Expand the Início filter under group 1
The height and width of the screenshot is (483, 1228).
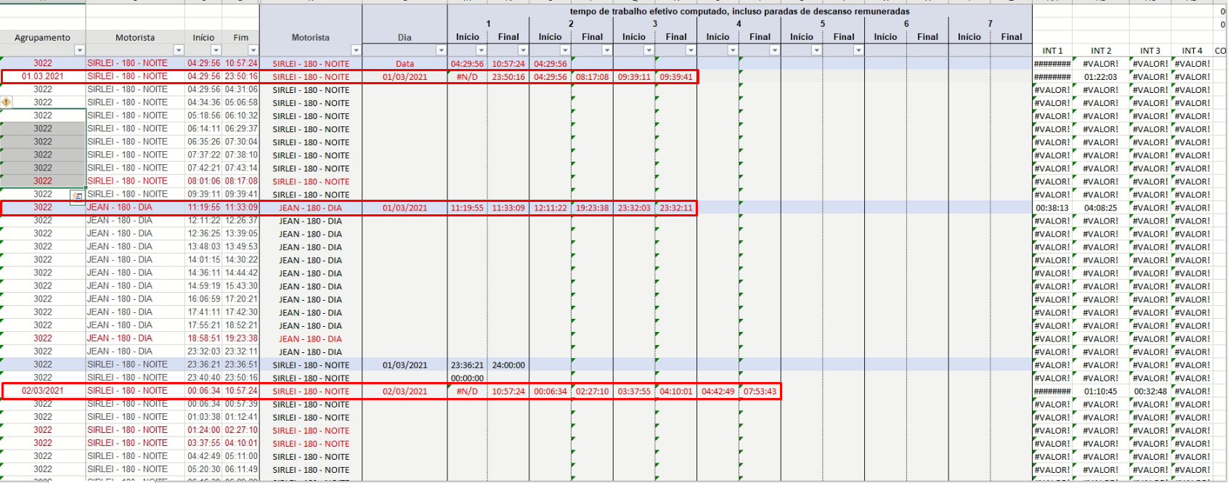(481, 50)
